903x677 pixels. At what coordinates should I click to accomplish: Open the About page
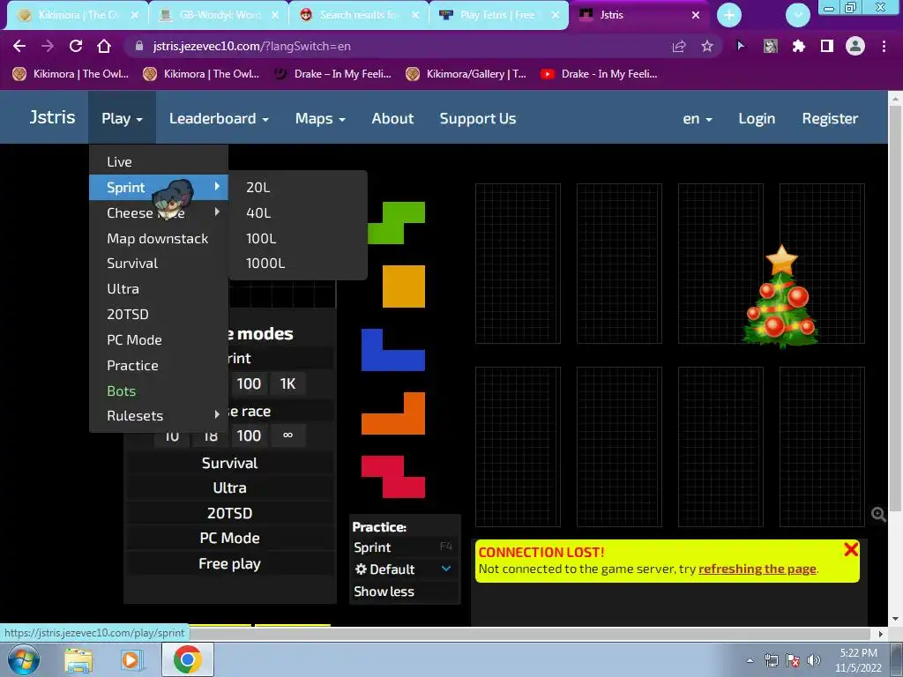coord(392,118)
